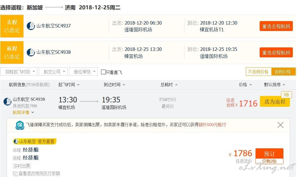The height and width of the screenshot is (177, 299).
Task: Click the airline logo in flight list row
Action: coord(8,102)
